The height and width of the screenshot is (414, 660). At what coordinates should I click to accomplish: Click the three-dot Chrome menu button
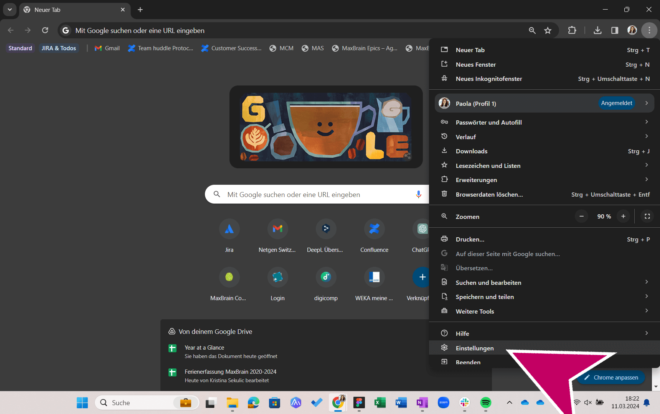click(649, 30)
